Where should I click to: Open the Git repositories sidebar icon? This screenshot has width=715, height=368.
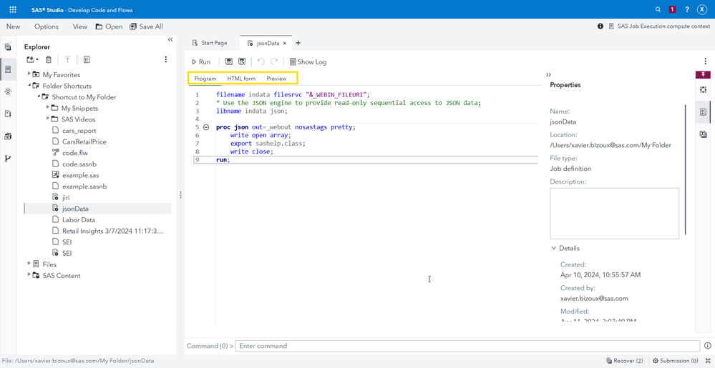coord(8,159)
